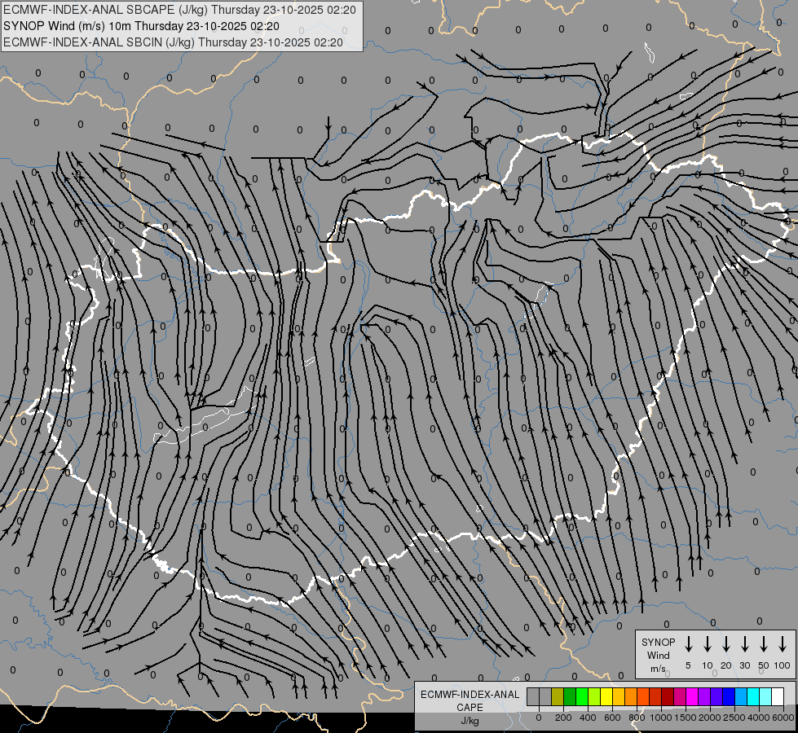The height and width of the screenshot is (733, 798).
Task: Click the wind arrow above the 5 label
Action: click(x=688, y=644)
